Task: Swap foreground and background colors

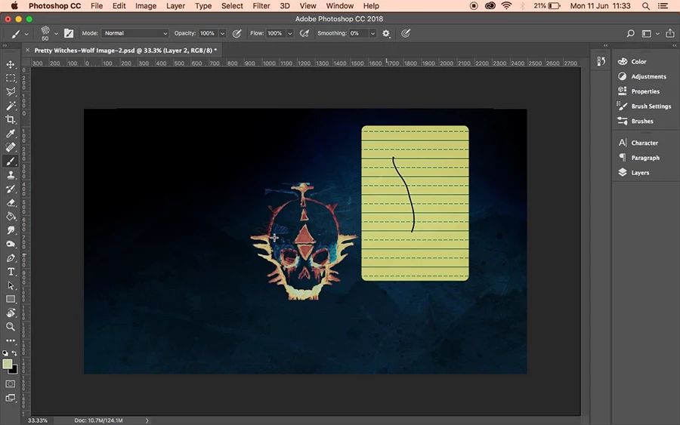Action: pos(14,353)
